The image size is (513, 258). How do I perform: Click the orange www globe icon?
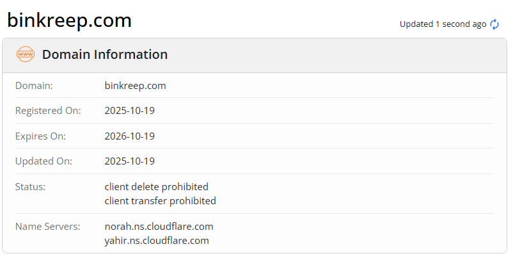tap(26, 55)
